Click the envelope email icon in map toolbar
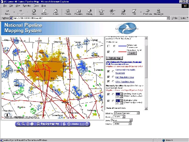 click(x=82, y=124)
